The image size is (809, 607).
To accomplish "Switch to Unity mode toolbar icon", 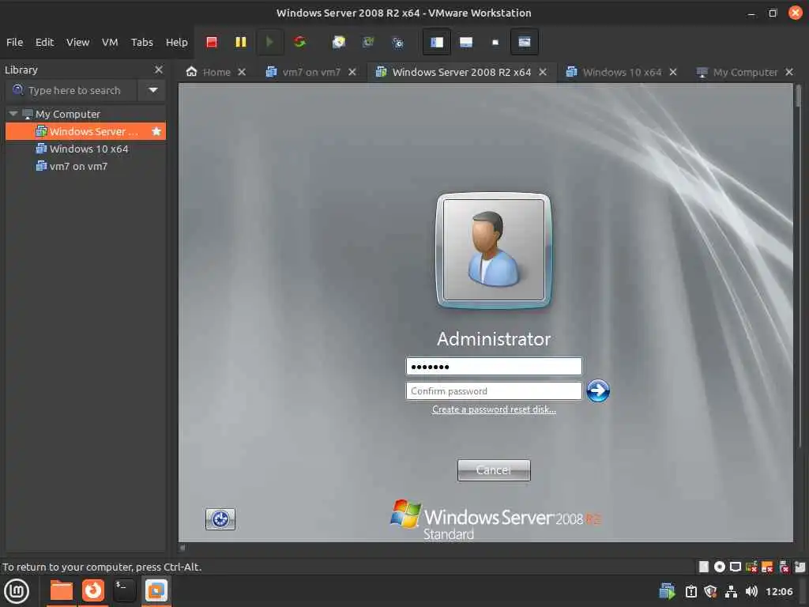I will click(x=525, y=42).
